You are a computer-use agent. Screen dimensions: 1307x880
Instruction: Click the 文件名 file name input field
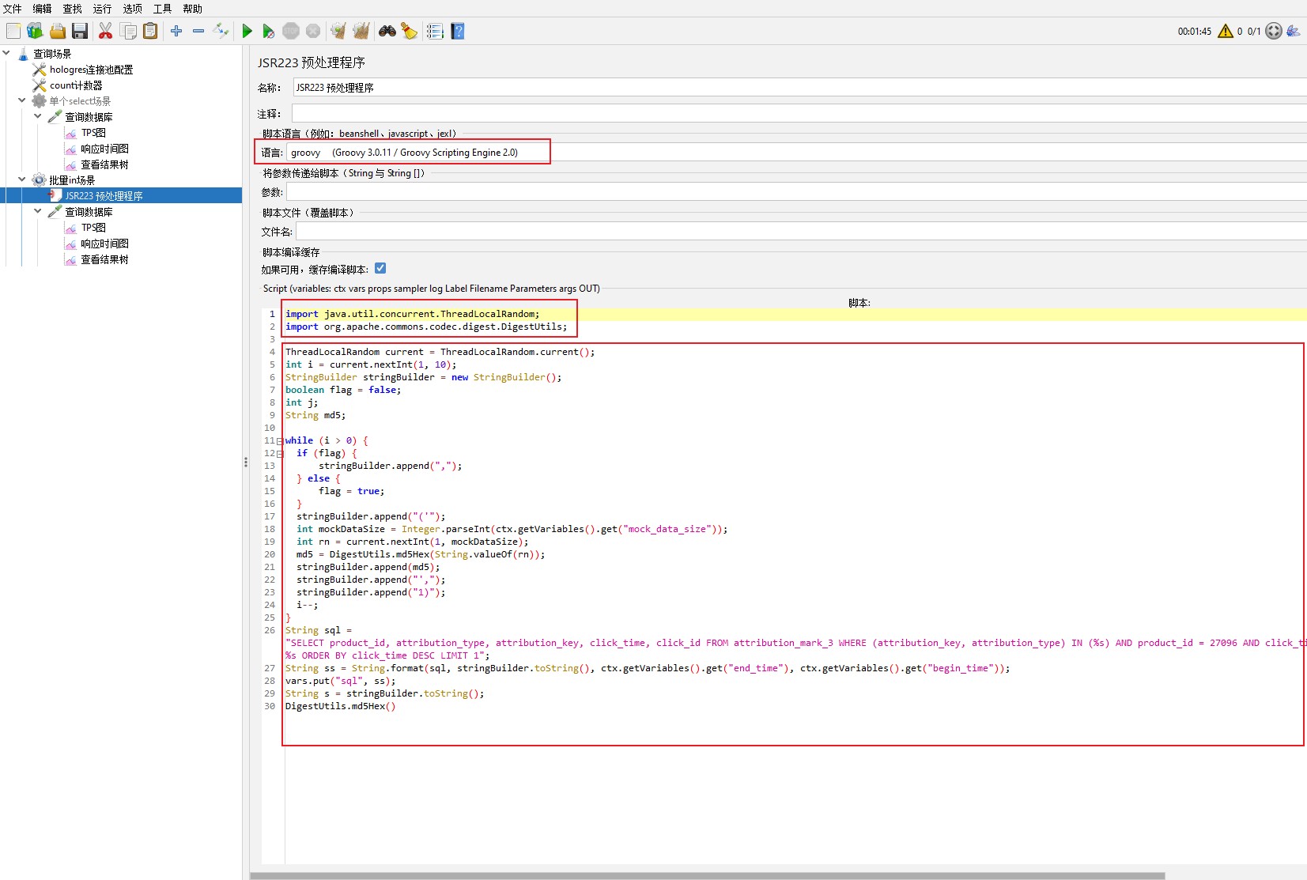[801, 232]
